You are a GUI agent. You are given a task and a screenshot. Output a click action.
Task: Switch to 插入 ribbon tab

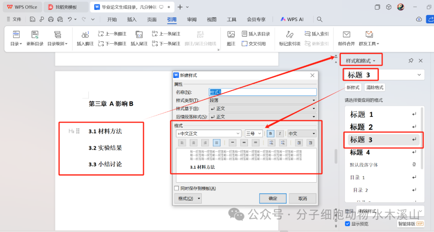pos(132,19)
